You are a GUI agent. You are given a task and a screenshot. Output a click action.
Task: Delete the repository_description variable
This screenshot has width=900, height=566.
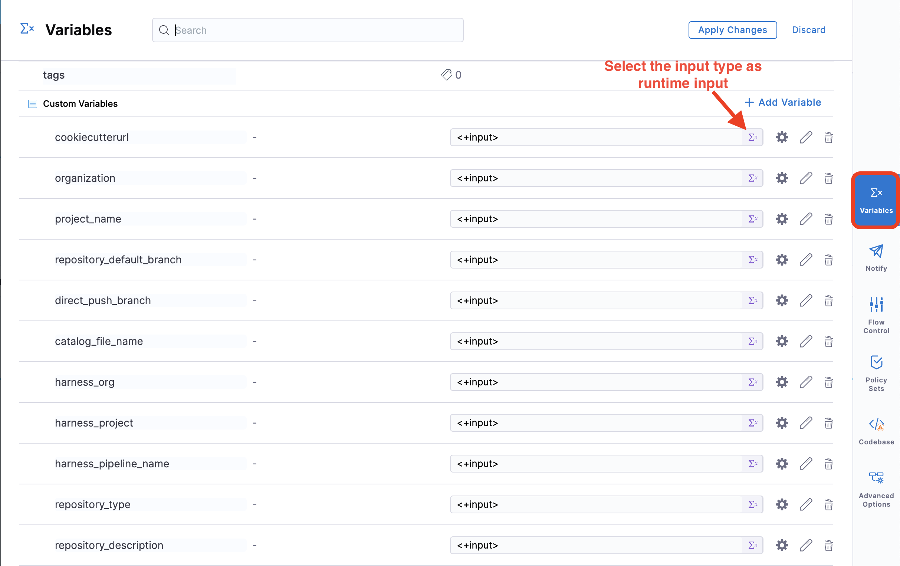point(828,545)
